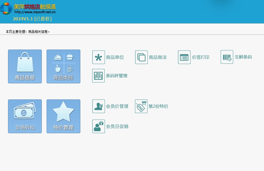Select the 商品单位 text label

115,57
